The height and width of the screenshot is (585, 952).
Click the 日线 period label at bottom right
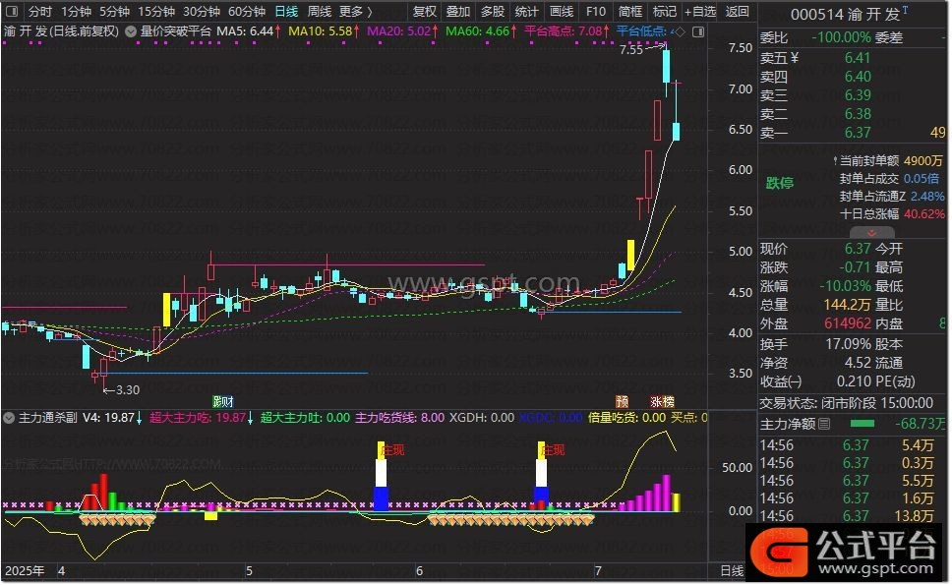pyautogui.click(x=732, y=571)
